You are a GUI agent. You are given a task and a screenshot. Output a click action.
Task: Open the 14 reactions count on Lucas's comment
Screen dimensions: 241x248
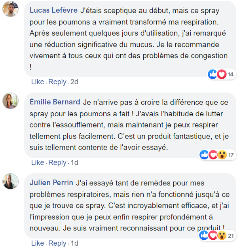tap(231, 74)
